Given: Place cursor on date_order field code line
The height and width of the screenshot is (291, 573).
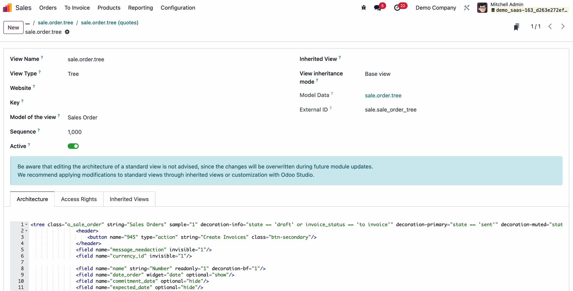Looking at the screenshot, I should pyautogui.click(x=155, y=275).
